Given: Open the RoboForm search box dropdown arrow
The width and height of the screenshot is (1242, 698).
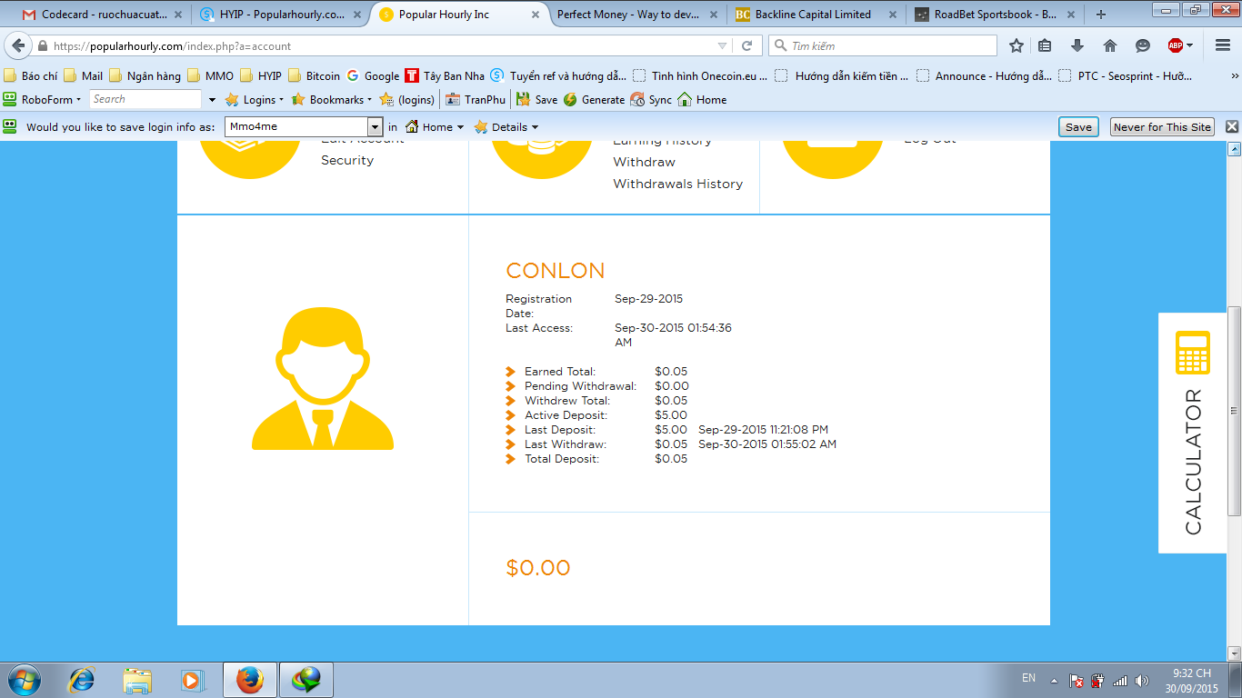Looking at the screenshot, I should pyautogui.click(x=212, y=100).
